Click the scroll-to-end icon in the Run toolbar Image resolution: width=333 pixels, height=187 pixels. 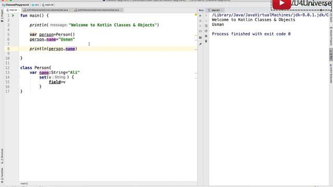(206, 31)
